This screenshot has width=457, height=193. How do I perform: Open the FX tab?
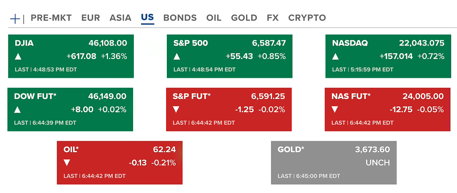tap(273, 18)
